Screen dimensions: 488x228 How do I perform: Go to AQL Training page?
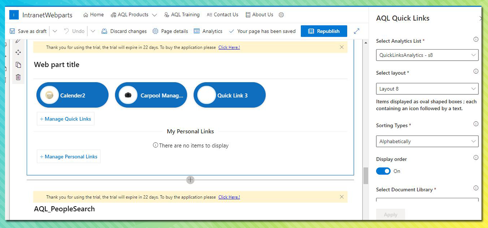(x=182, y=15)
